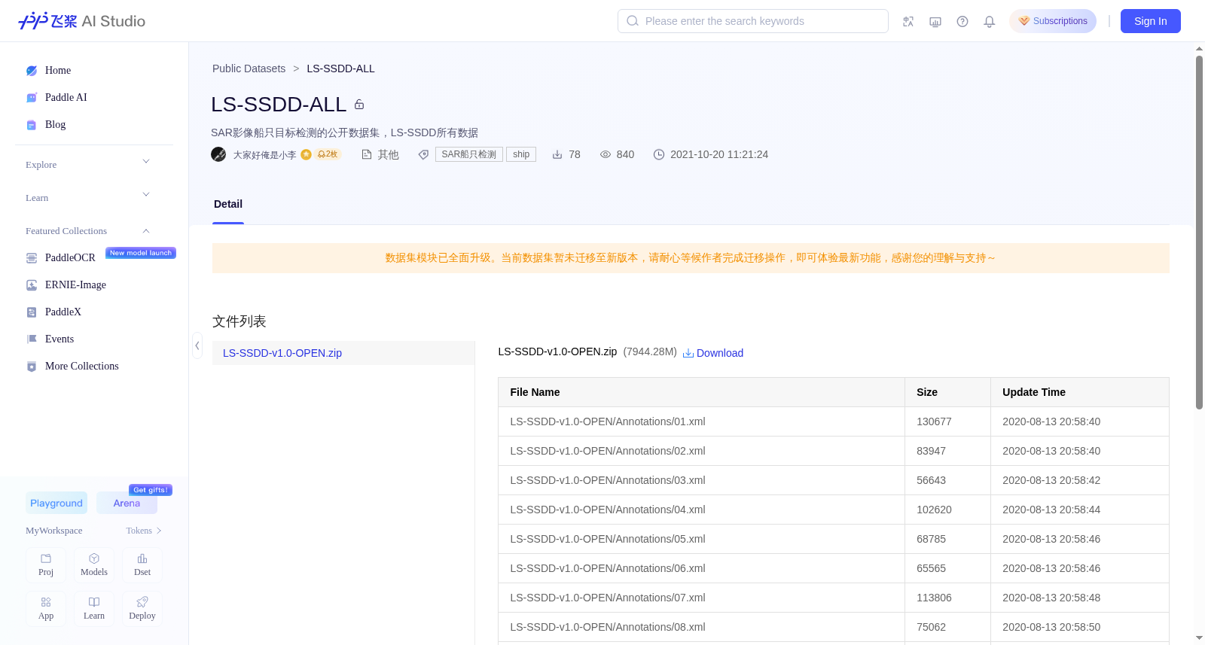This screenshot has width=1205, height=645.
Task: Click the Events flag icon
Action: click(x=32, y=339)
